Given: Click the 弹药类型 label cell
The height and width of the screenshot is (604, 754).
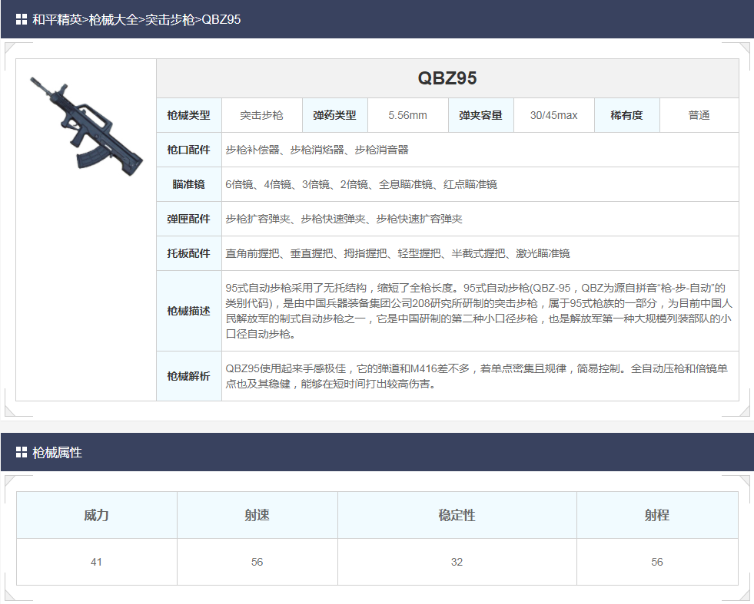Looking at the screenshot, I should point(334,115).
